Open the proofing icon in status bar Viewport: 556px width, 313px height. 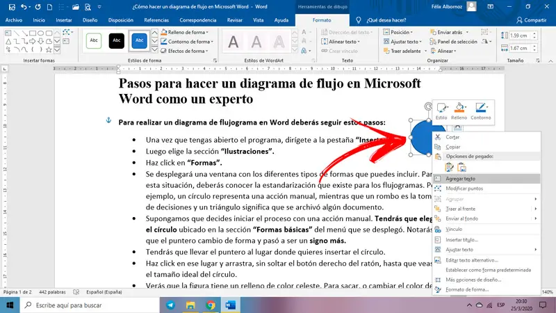click(x=76, y=292)
